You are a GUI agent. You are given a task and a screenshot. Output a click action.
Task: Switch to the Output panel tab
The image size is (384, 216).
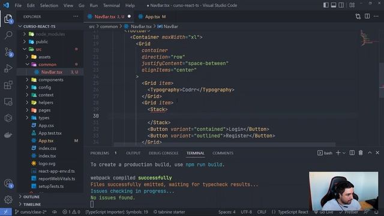[133, 153]
